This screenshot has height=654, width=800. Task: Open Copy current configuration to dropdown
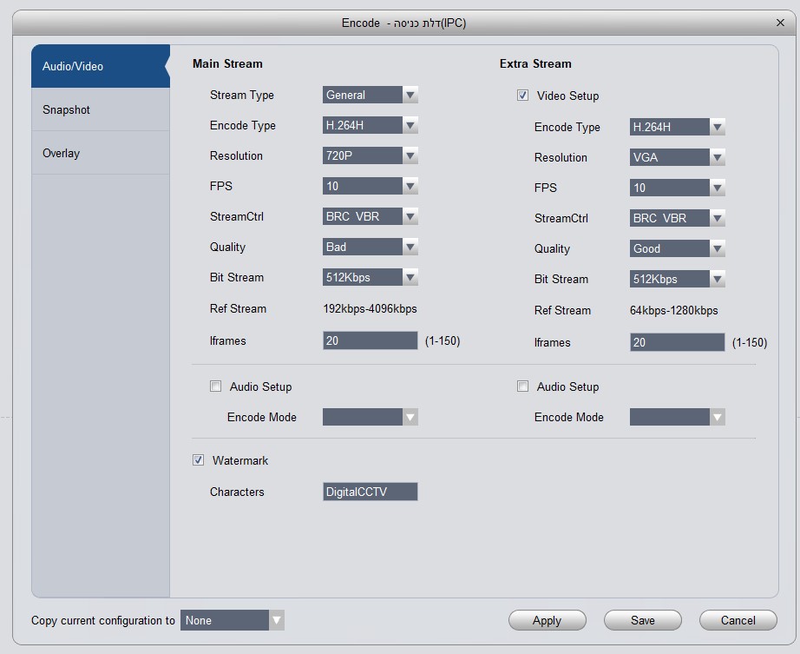click(x=233, y=620)
